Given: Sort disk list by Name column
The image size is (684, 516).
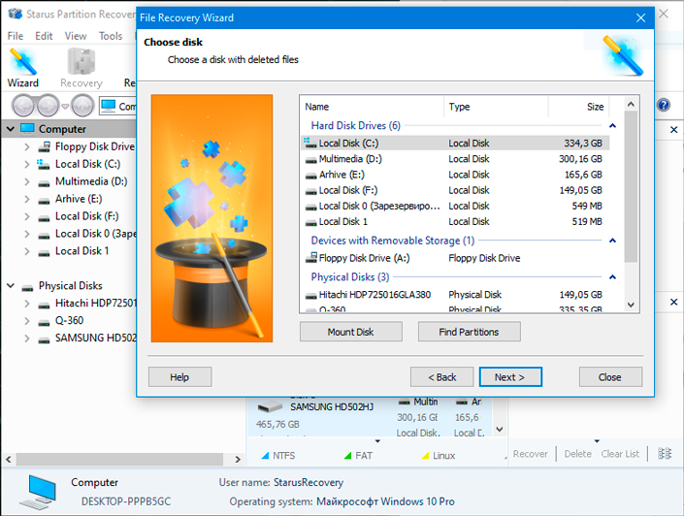Looking at the screenshot, I should (x=373, y=107).
